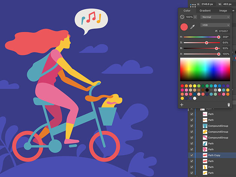Choose the purple swatch ending the top row

tap(228, 86)
